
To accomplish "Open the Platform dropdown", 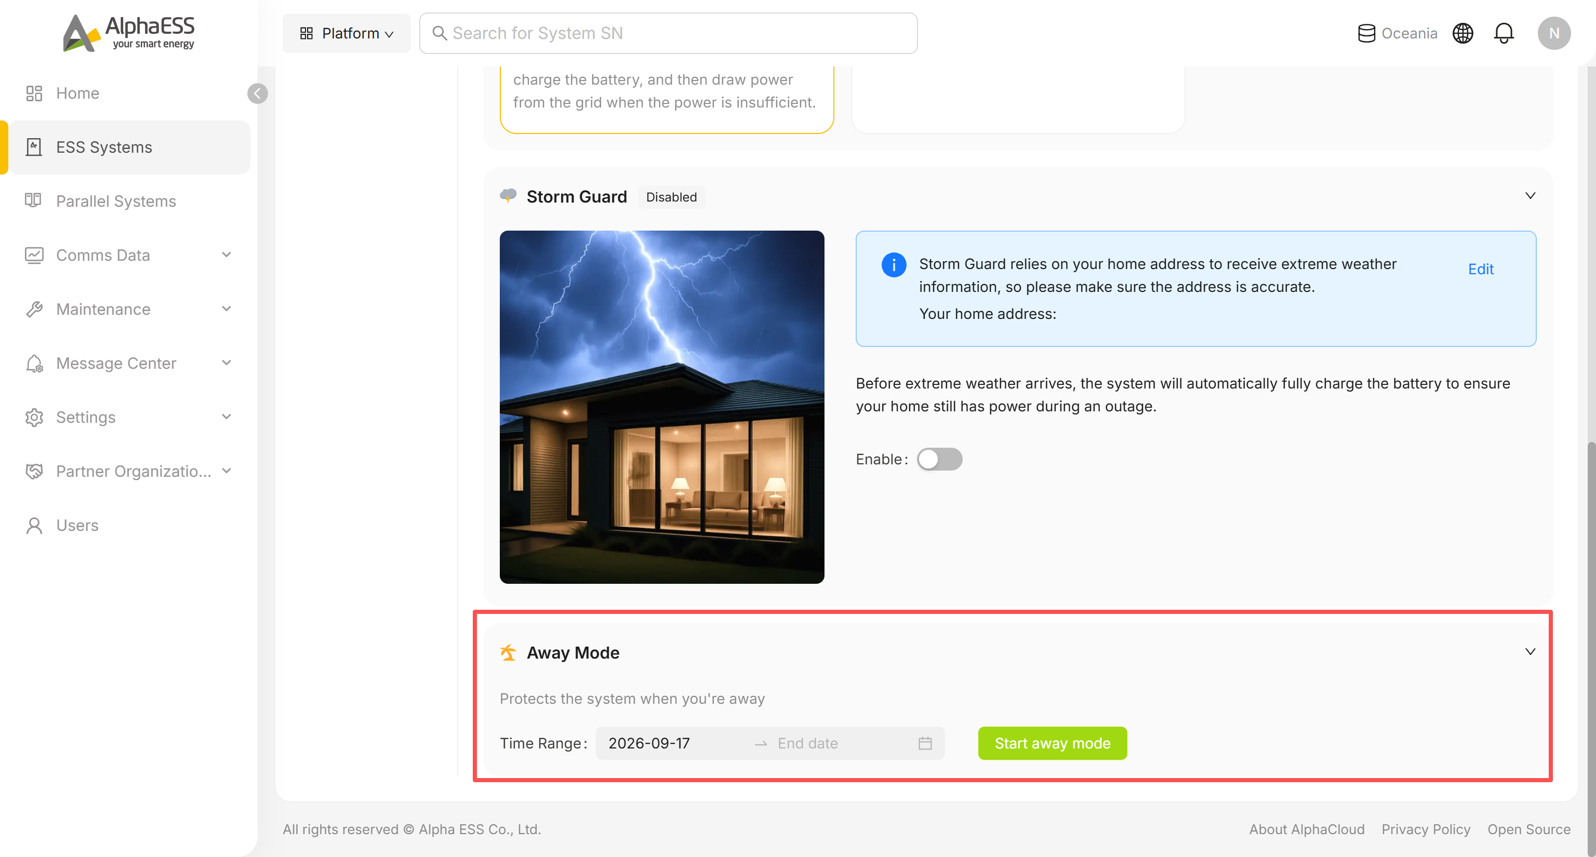I will [347, 33].
